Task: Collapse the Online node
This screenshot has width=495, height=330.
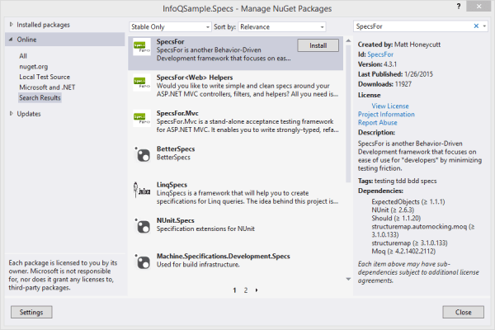Action: click(11, 39)
